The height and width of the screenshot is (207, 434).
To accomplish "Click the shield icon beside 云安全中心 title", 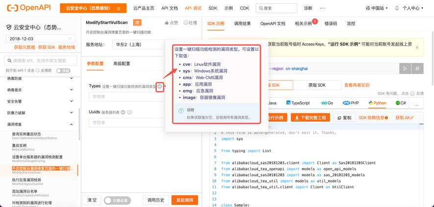I will (9, 27).
